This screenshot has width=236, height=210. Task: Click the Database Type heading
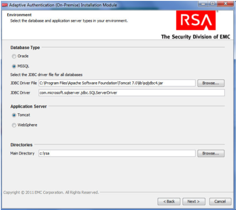tap(25, 48)
